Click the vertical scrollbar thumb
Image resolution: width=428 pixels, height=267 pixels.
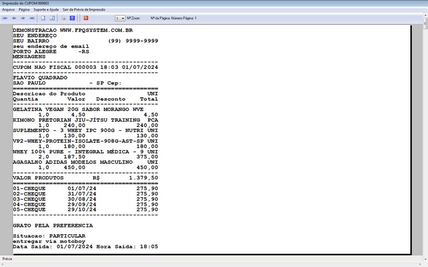[x=425, y=23]
